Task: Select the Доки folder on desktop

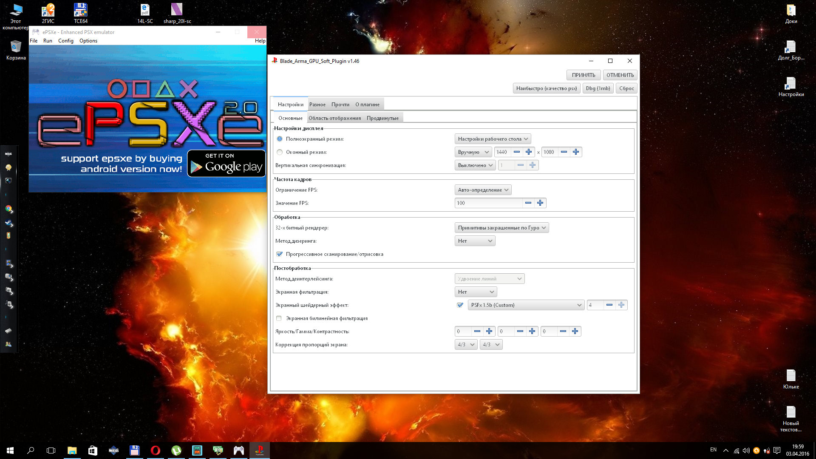Action: pos(791,14)
